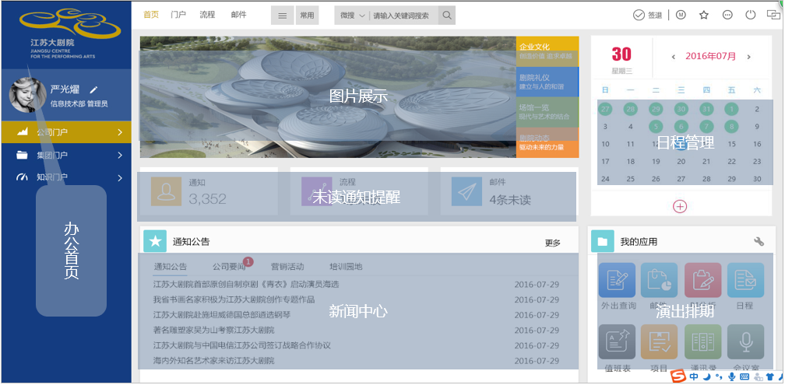Expand the 公司门户 sidebar chevron
785x385 pixels.
(120, 132)
